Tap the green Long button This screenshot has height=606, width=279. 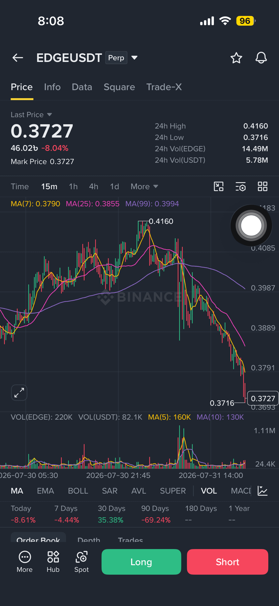coord(141,562)
